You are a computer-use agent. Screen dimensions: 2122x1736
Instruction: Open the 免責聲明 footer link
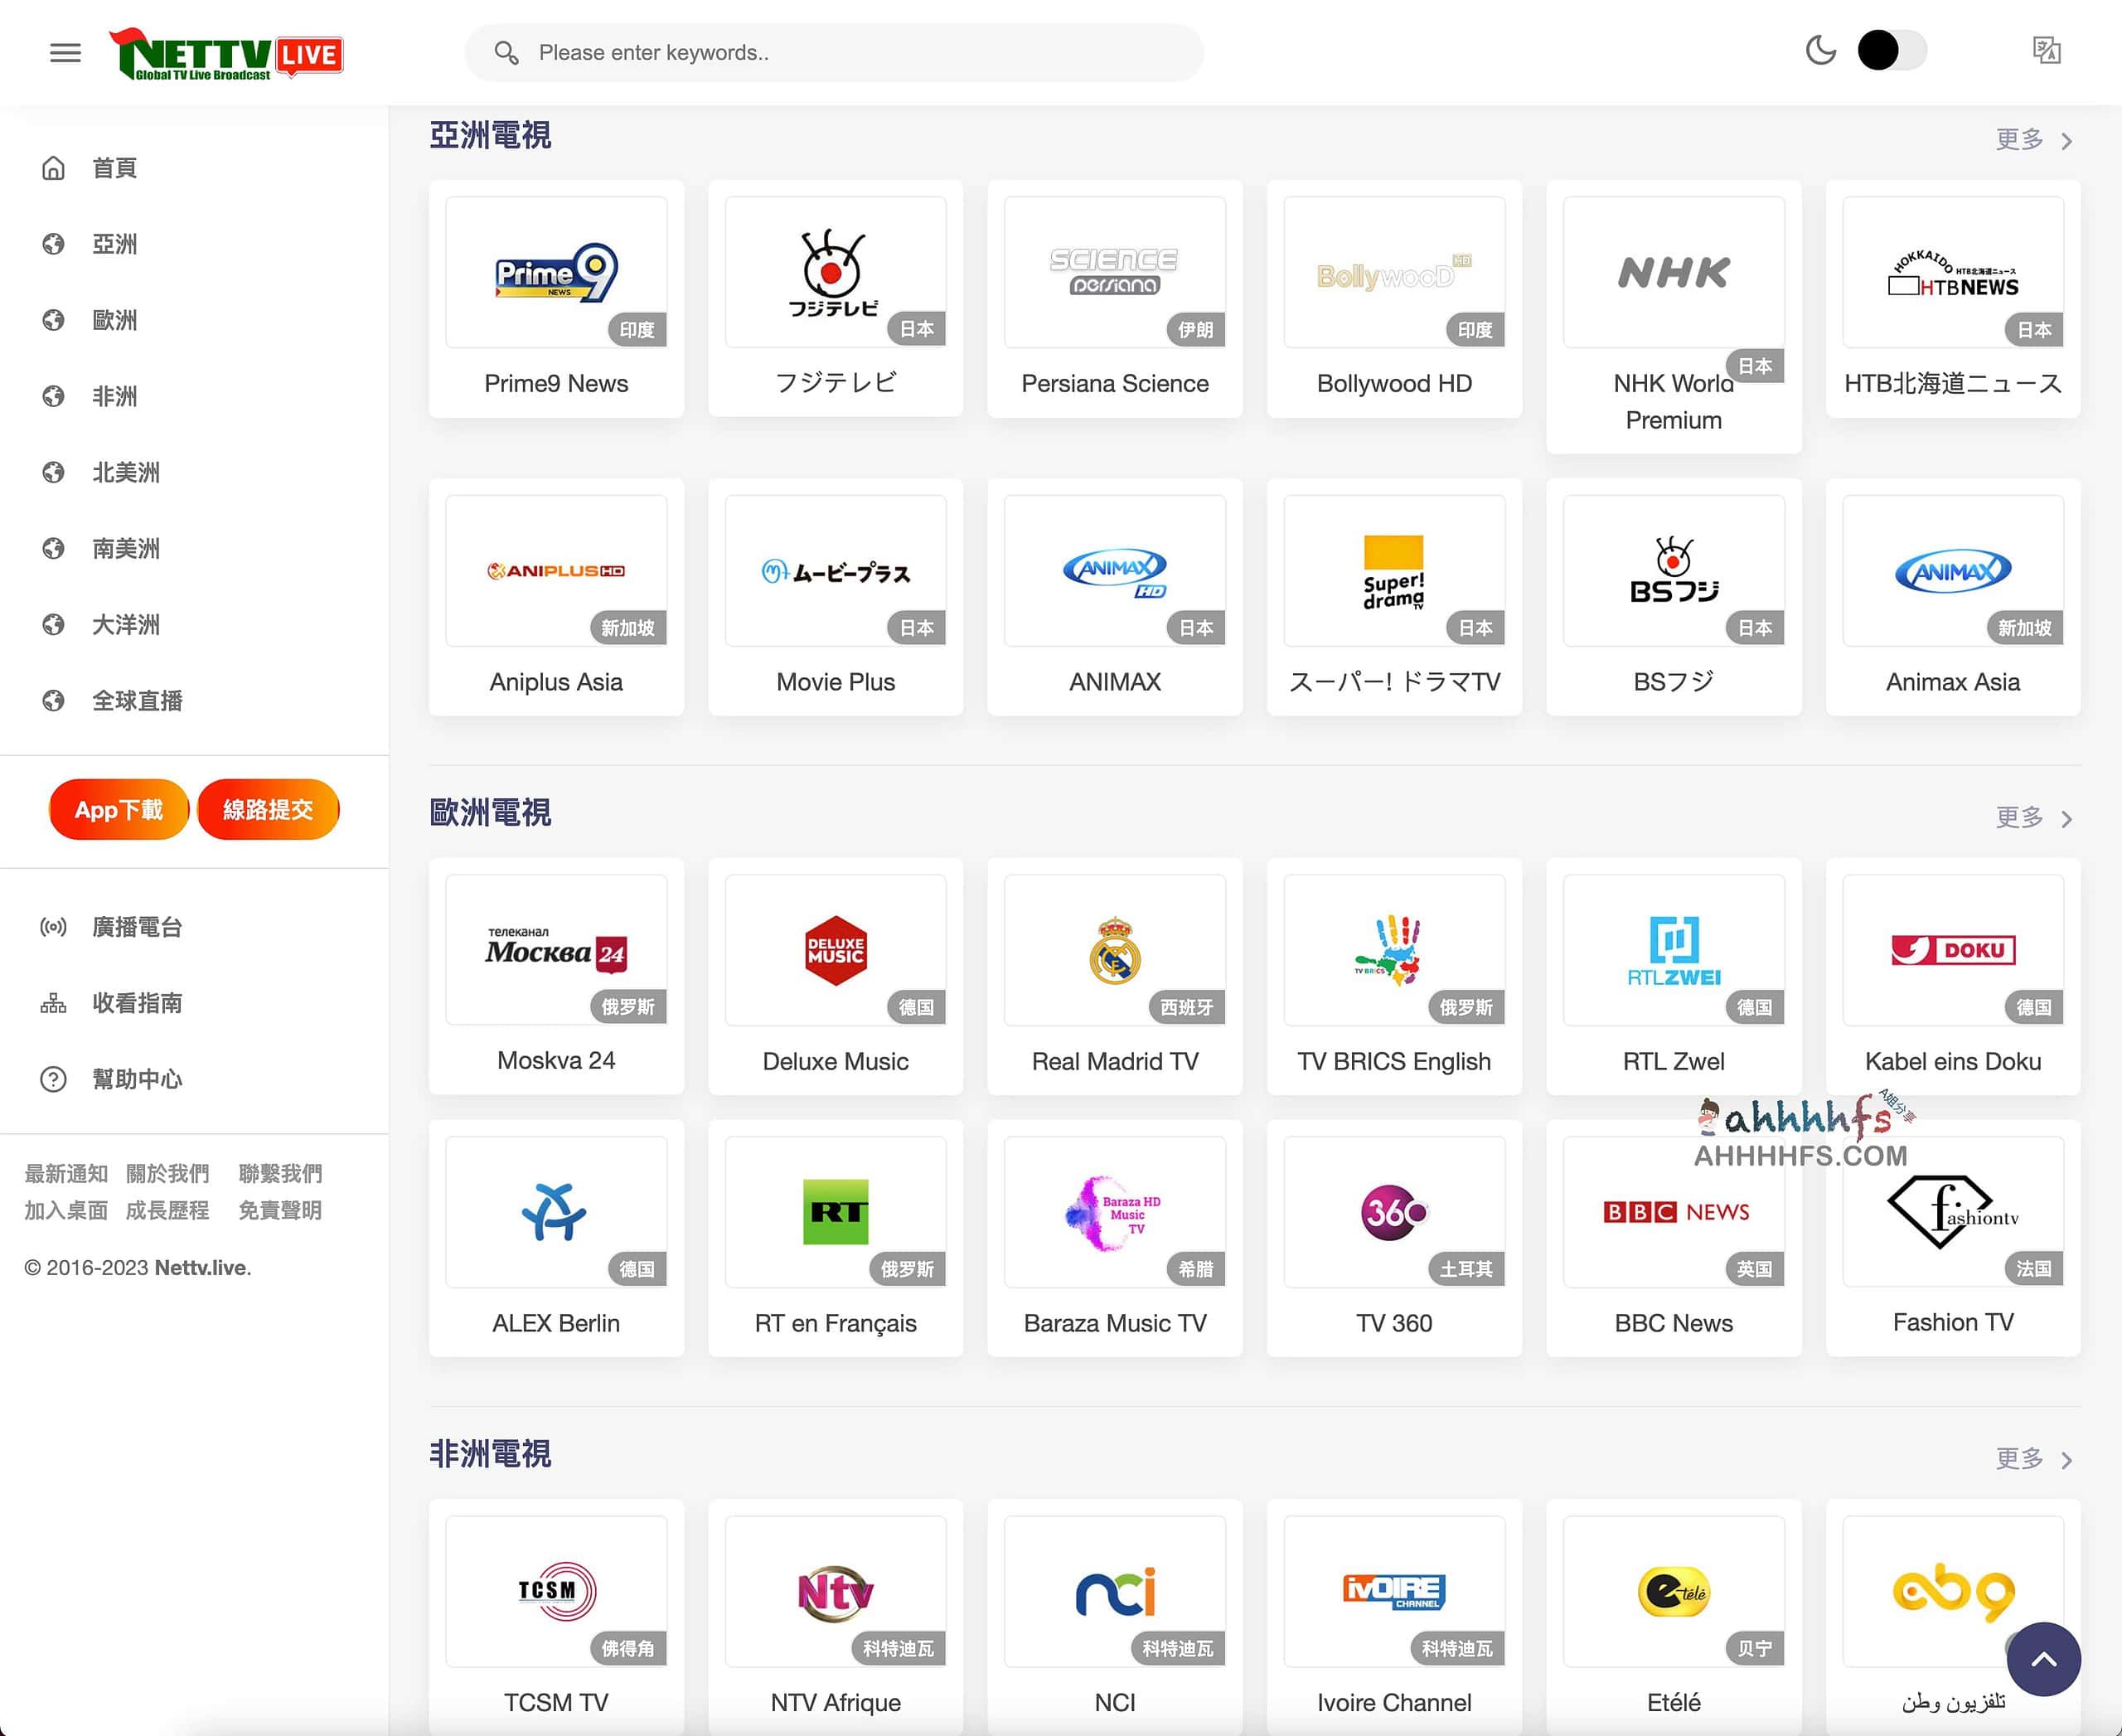click(281, 1210)
